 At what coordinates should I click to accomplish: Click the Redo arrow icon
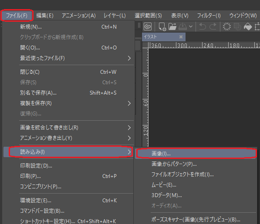(x=213, y=26)
